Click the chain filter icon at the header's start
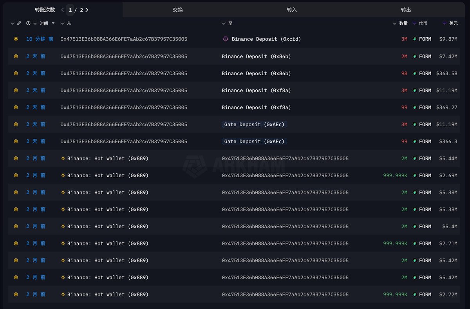470x309 pixels. [12, 24]
